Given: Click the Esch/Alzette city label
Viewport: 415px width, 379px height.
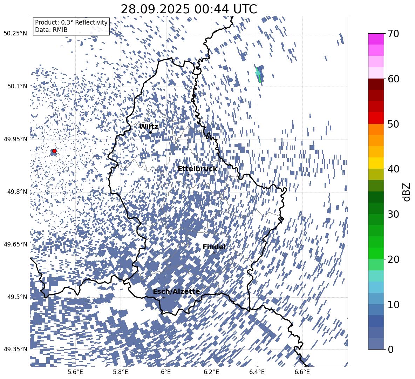Looking at the screenshot, I should click(176, 292).
